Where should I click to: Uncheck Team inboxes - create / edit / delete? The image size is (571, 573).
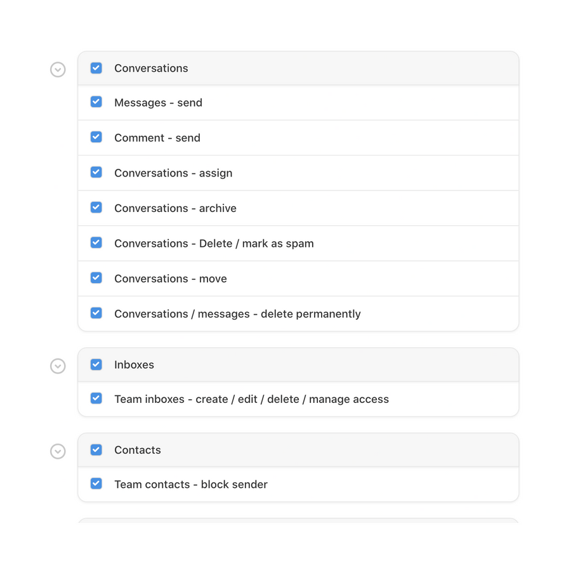point(96,398)
